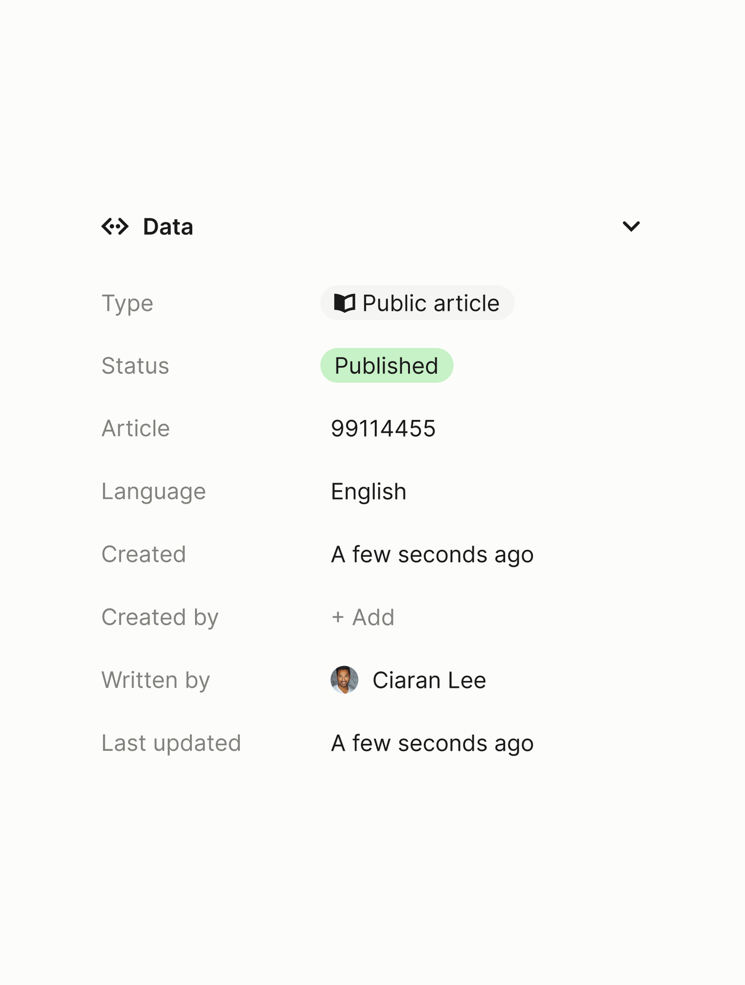Select article ID 99114455

[383, 428]
